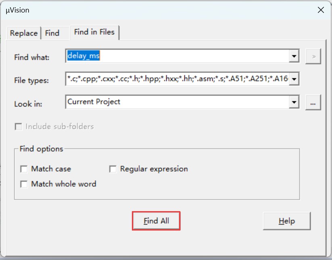
Task: Click the Find All button
Action: (156, 221)
